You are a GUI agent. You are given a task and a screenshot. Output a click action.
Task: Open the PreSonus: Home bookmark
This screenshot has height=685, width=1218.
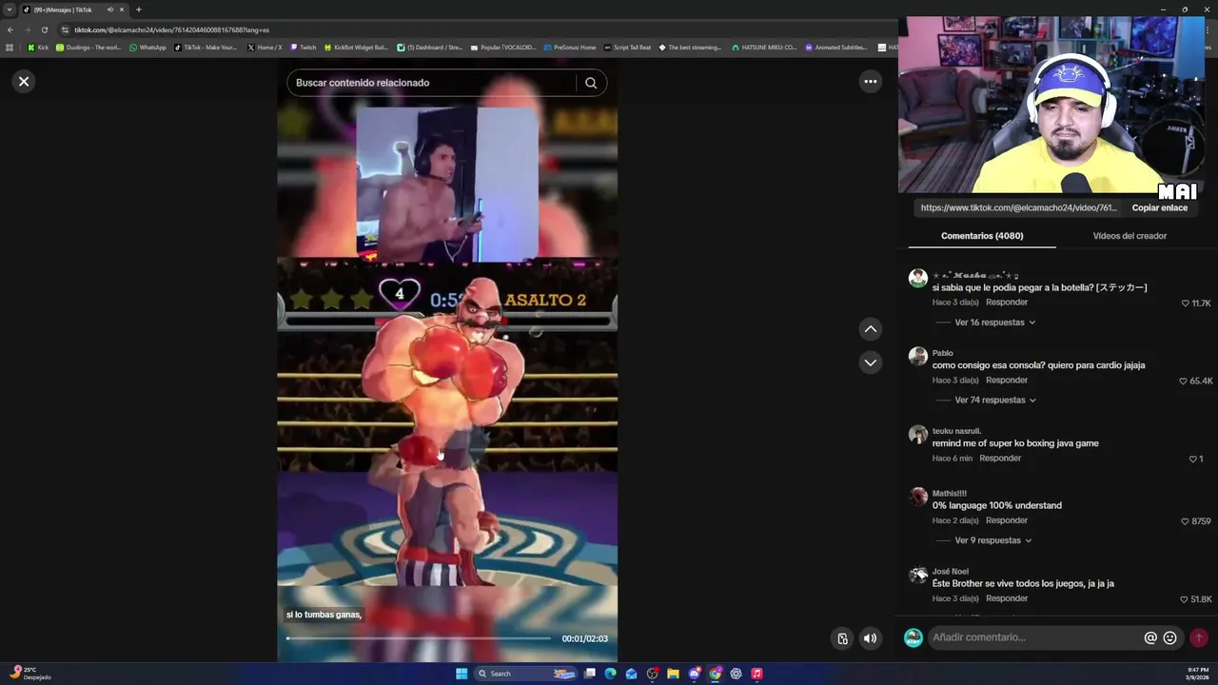pyautogui.click(x=569, y=48)
